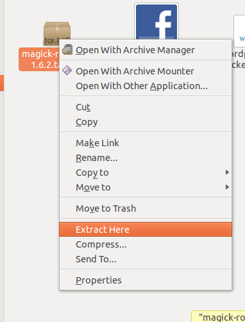The image size is (245, 322).
Task: Expand the Move to submenu arrow
Action: click(227, 187)
